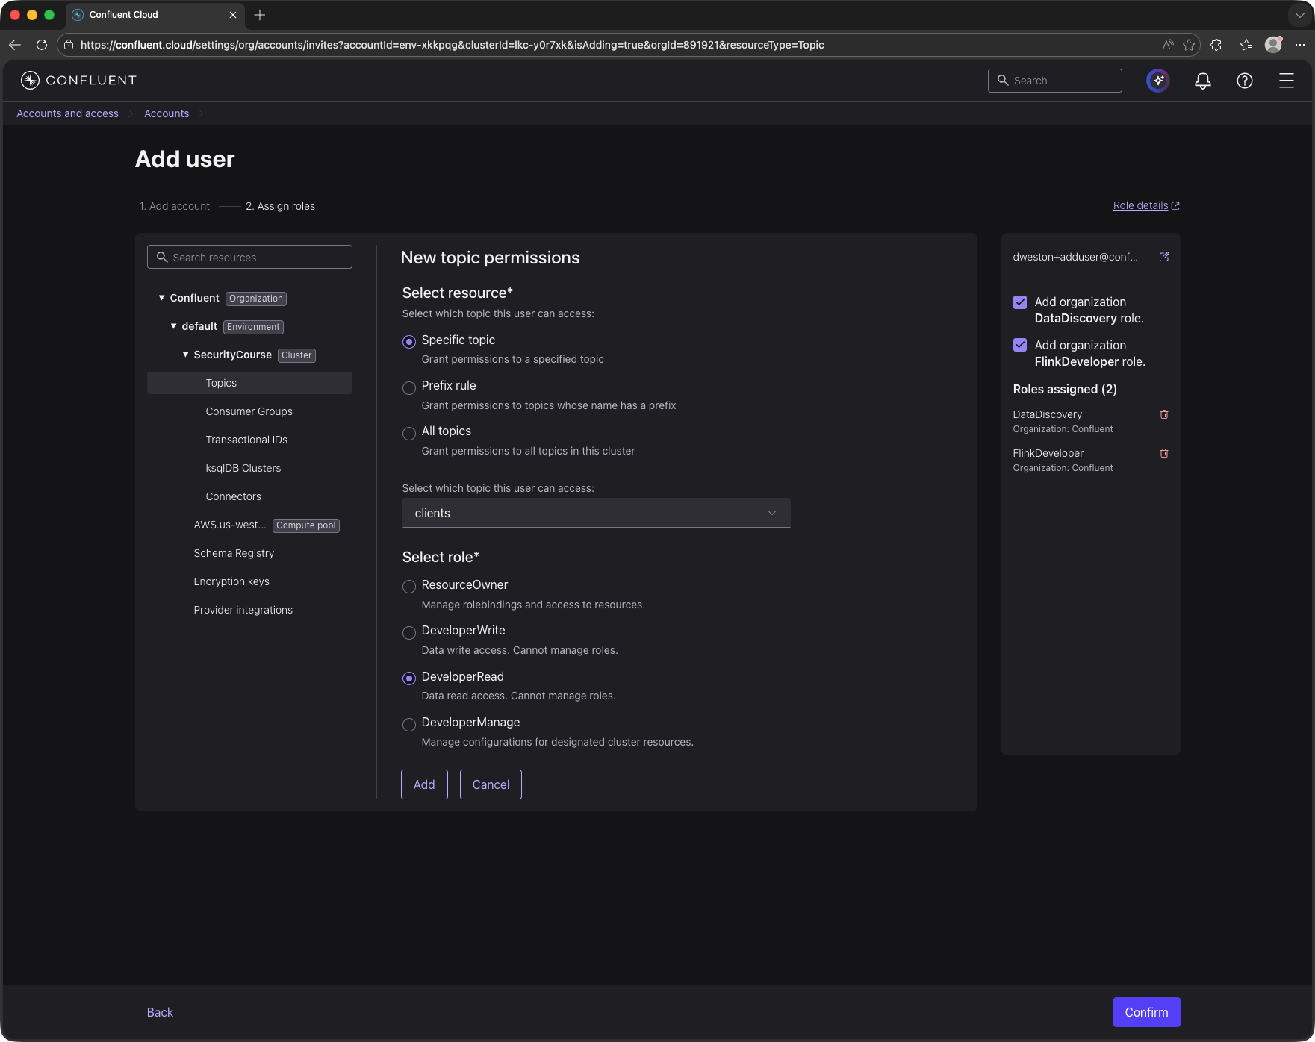Open the AI assistant sparkle icon
This screenshot has height=1042, width=1315.
click(x=1158, y=81)
